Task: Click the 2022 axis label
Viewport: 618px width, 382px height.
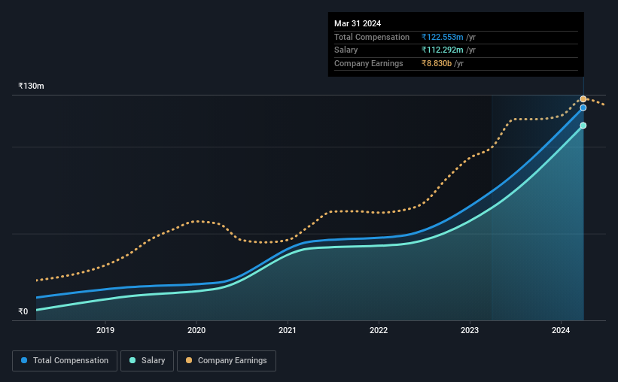Action: [379, 330]
